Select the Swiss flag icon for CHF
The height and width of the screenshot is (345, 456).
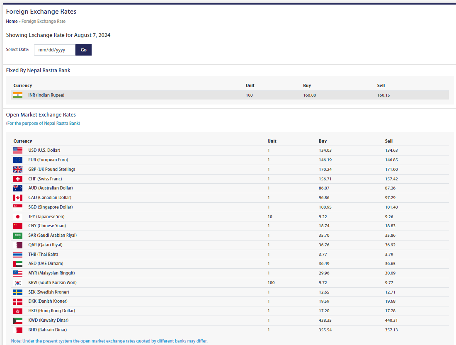pyautogui.click(x=18, y=179)
